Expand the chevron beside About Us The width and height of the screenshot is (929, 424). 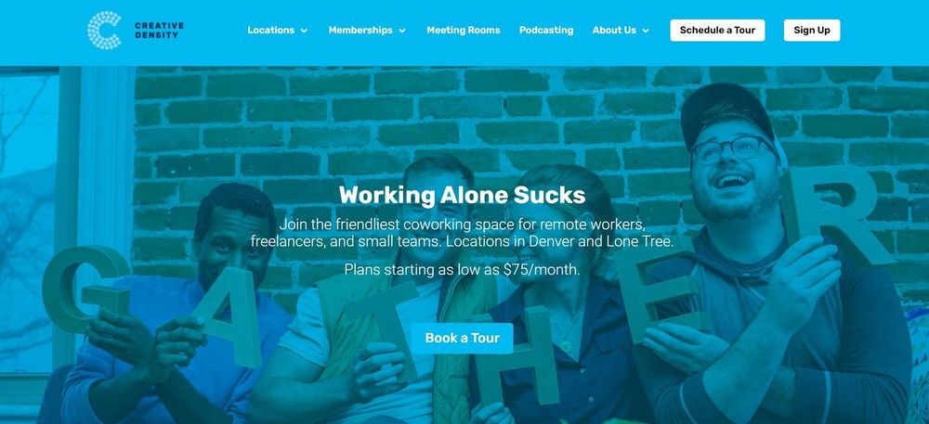(646, 31)
